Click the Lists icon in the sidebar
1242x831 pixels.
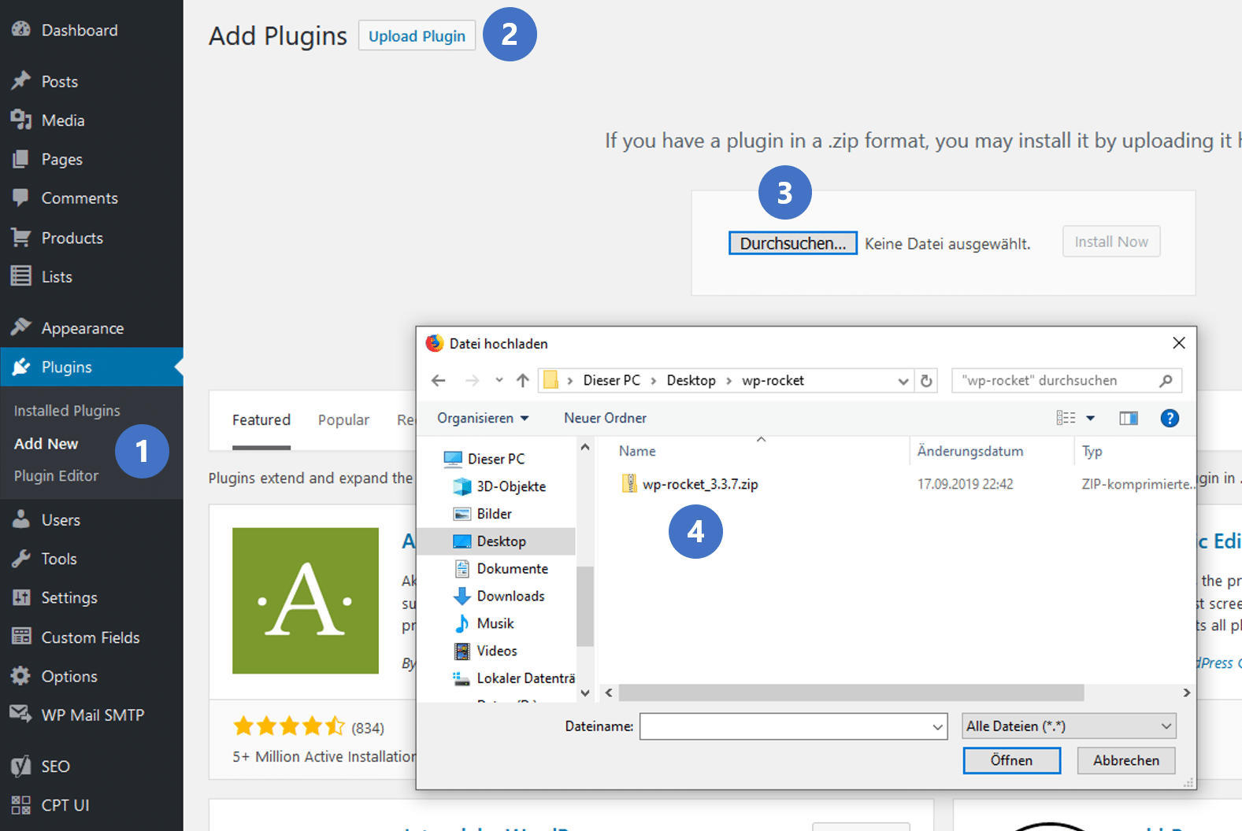click(20, 276)
